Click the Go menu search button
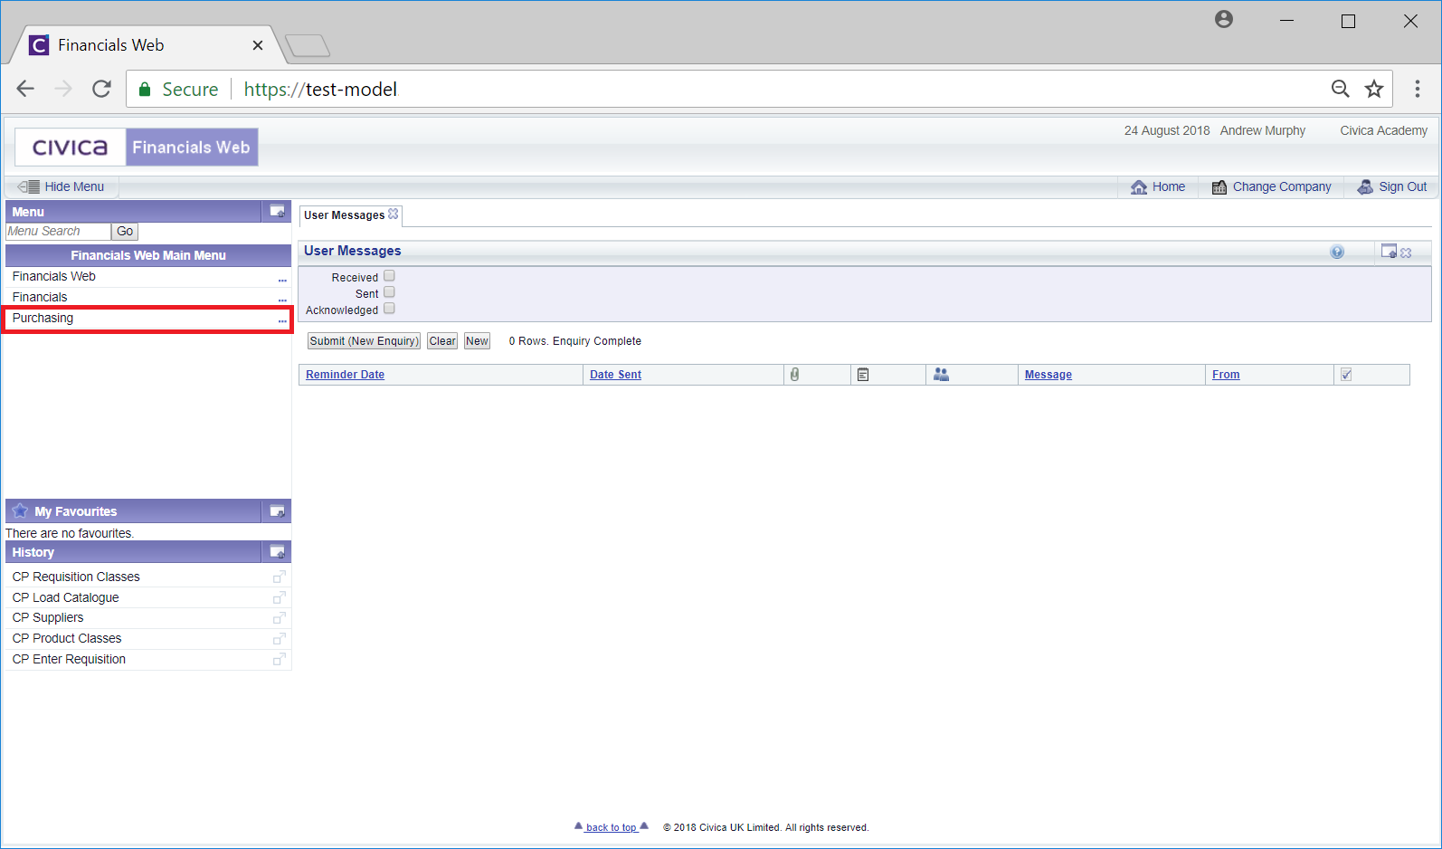The height and width of the screenshot is (849, 1442). pyautogui.click(x=125, y=232)
